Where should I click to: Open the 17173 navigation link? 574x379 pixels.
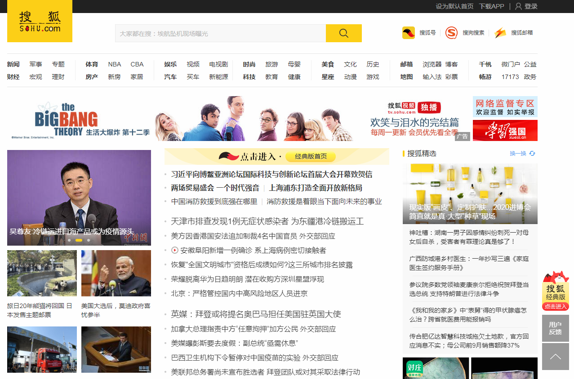[510, 77]
